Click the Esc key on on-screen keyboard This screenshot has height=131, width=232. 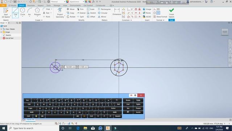point(28,100)
